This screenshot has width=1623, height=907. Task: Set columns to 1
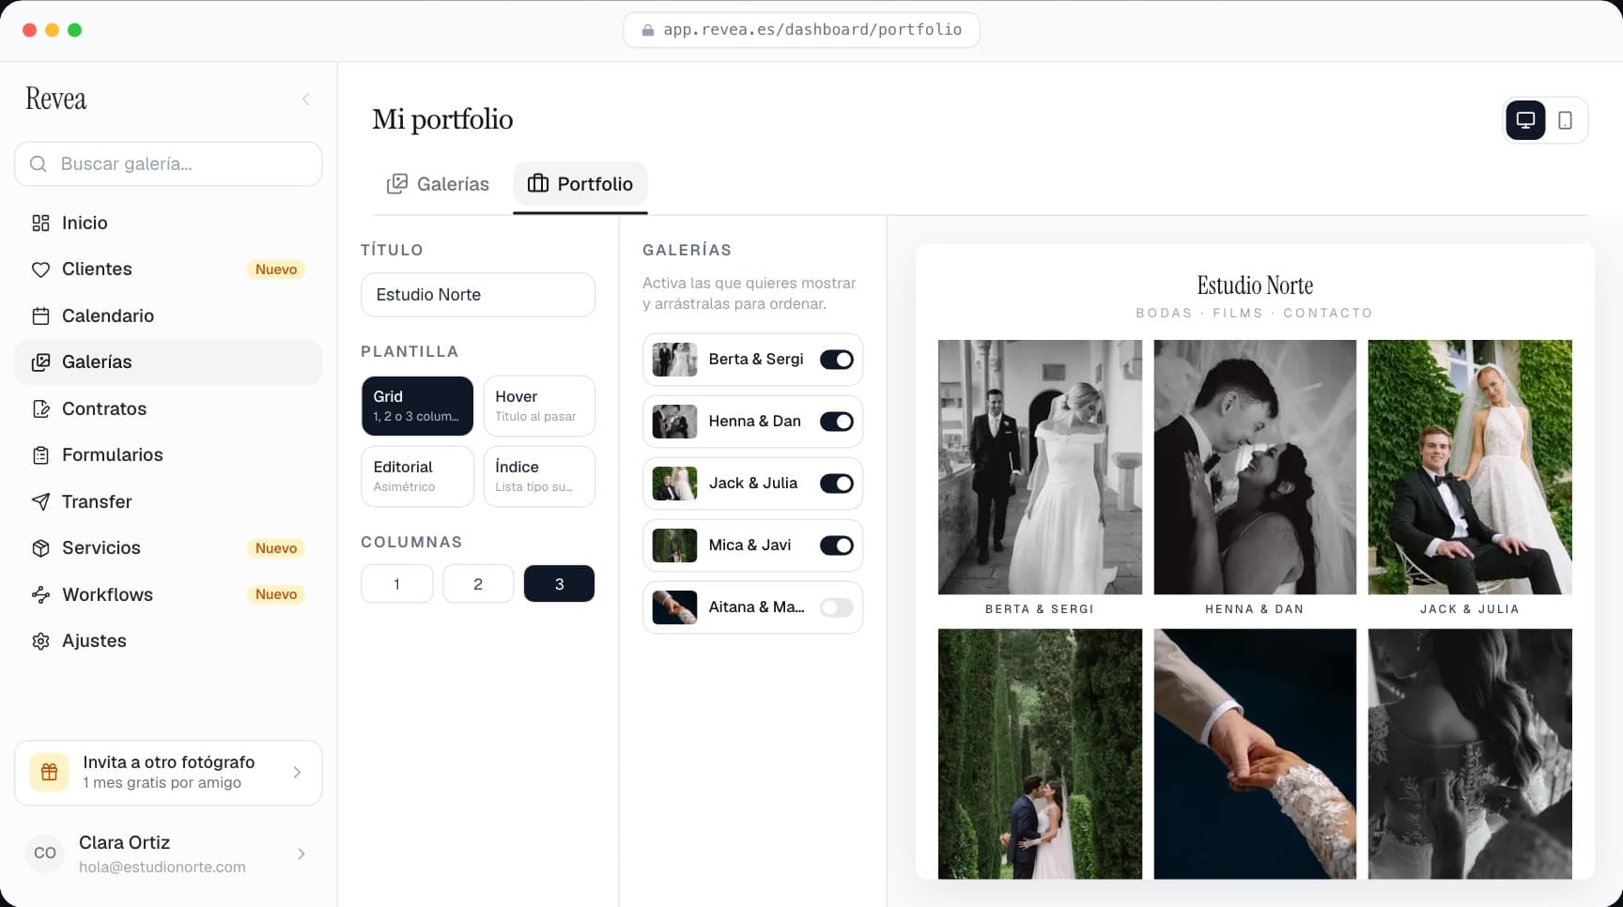[x=396, y=584]
